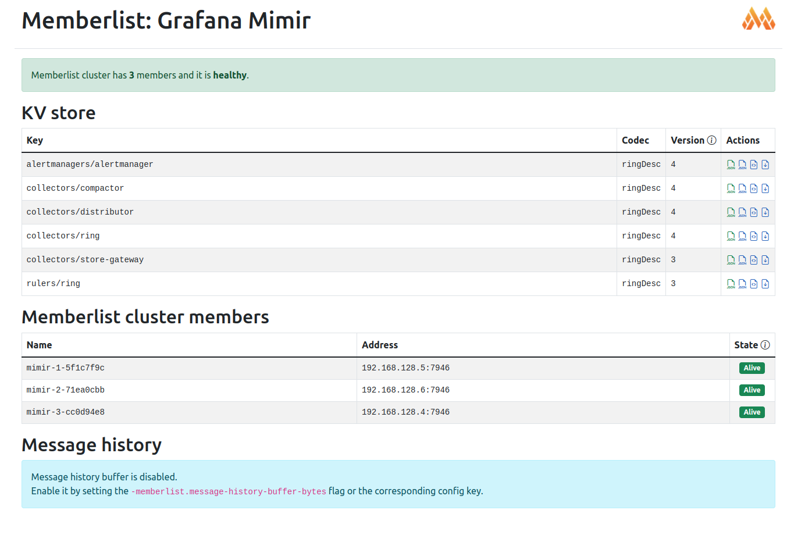Open green JSON icon for alertmanagers/alertmanager
This screenshot has height=535, width=787.
(731, 165)
